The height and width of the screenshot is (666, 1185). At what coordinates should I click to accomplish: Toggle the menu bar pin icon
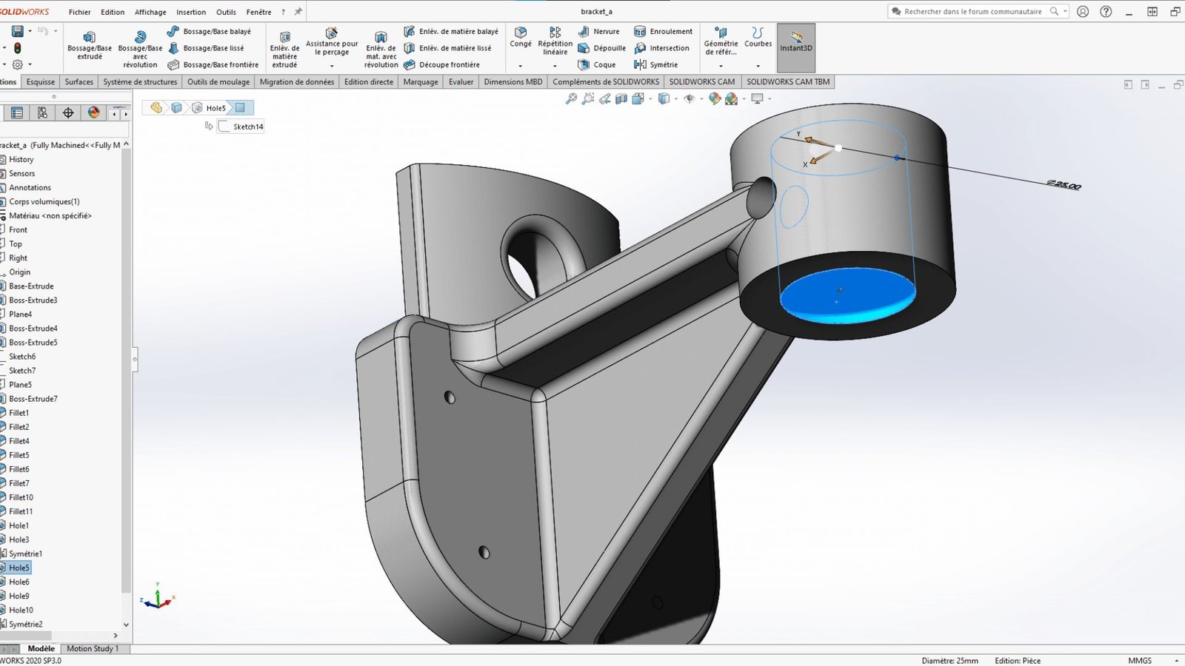[298, 12]
